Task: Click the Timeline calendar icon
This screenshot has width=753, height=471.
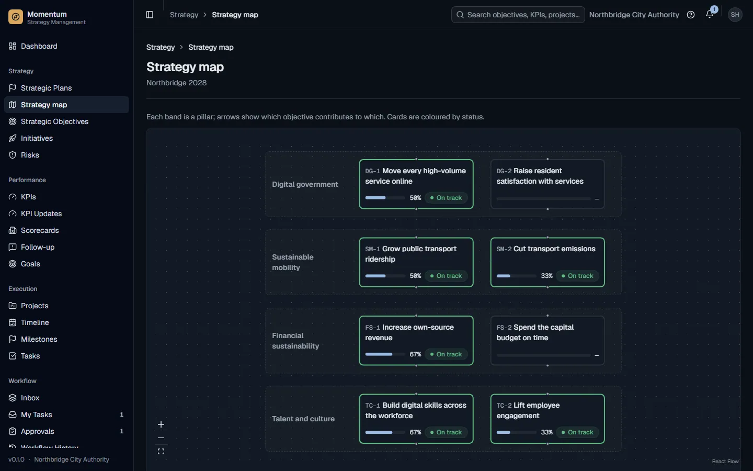Action: 13,322
